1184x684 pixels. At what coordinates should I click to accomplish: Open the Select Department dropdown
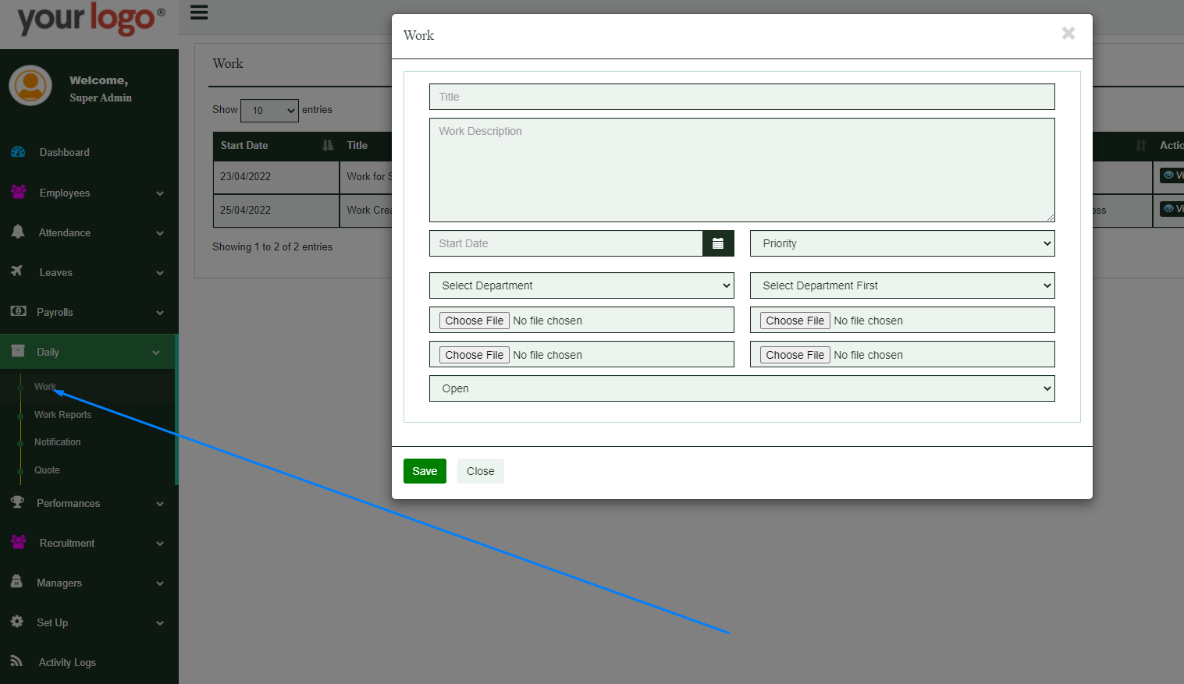[x=581, y=285]
